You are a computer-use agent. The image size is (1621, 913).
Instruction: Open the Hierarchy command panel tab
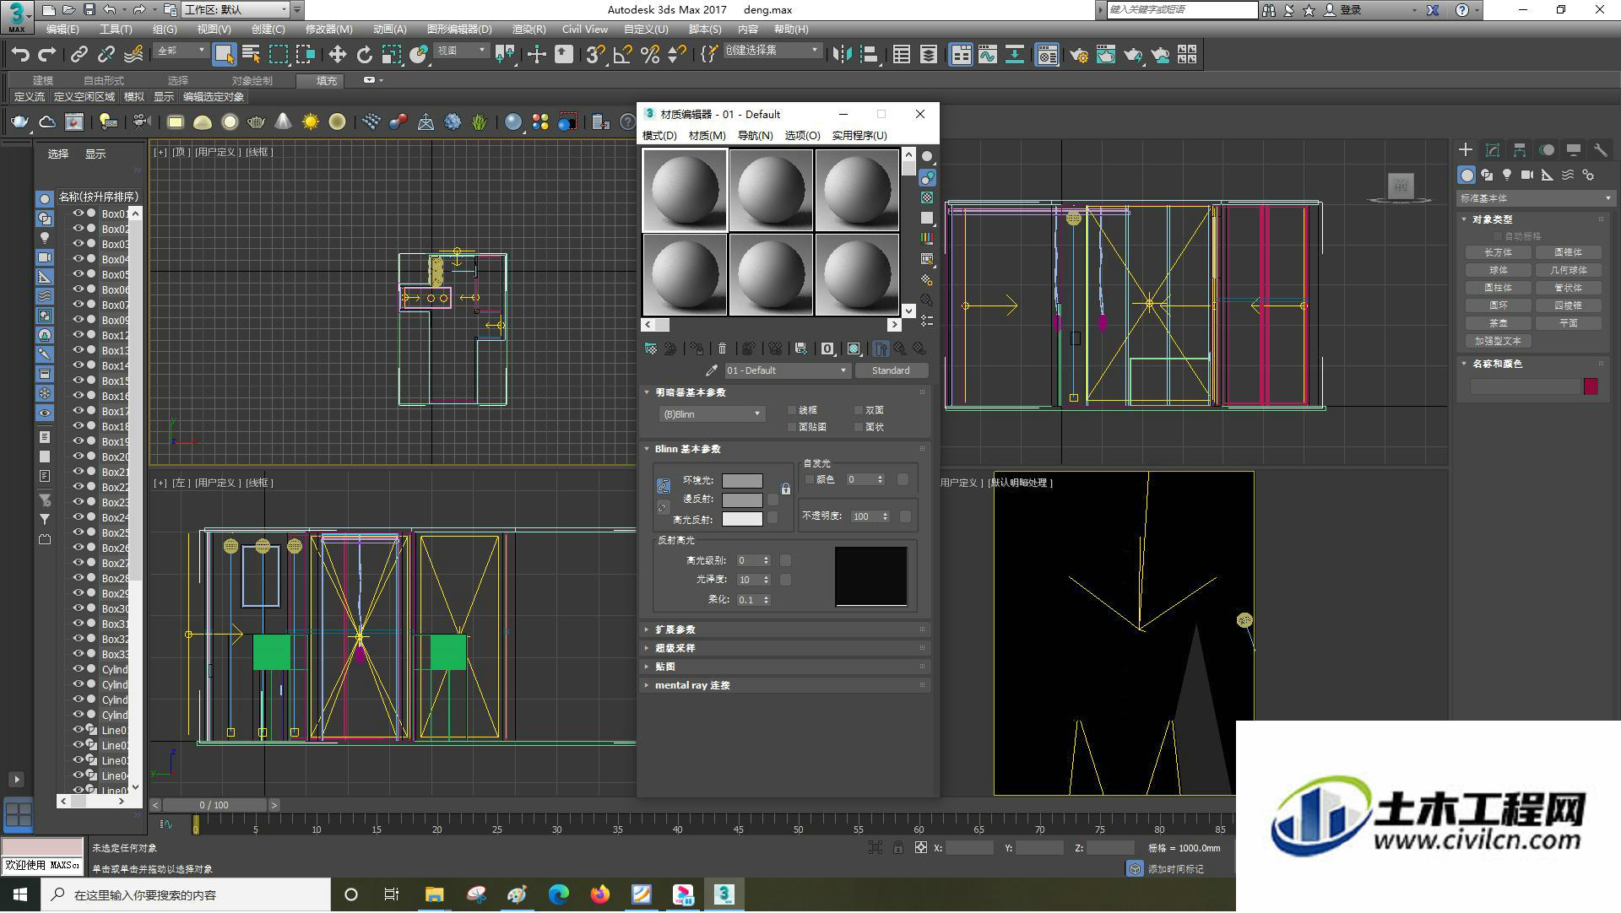tap(1520, 149)
